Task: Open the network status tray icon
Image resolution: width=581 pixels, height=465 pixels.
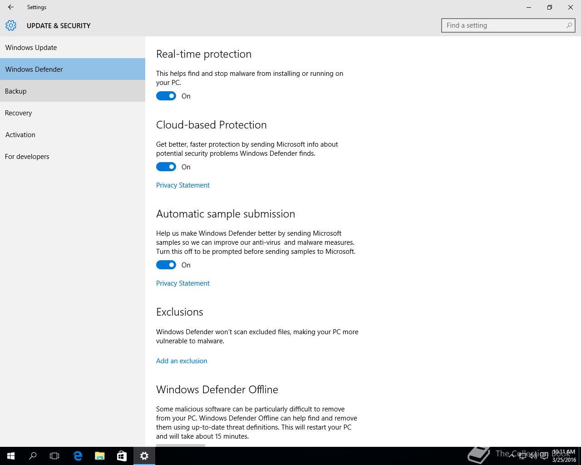Action: pyautogui.click(x=522, y=456)
